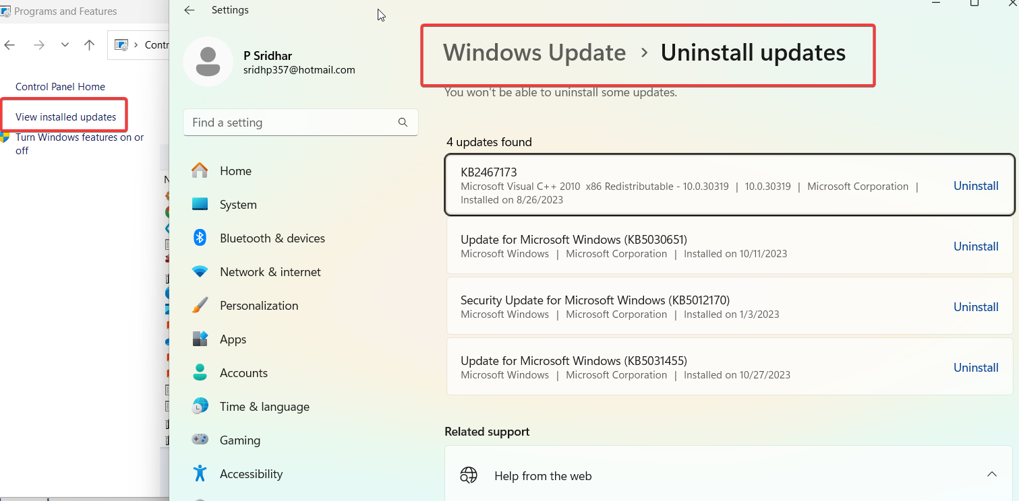Select System from the Settings navigation

[238, 204]
